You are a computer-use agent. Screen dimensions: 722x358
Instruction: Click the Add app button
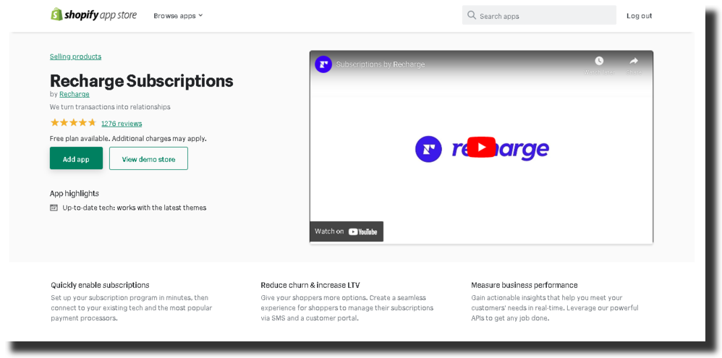click(76, 159)
